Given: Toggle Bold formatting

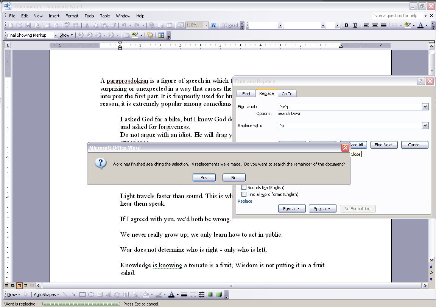Looking at the screenshot, I should pyautogui.click(x=346, y=25).
